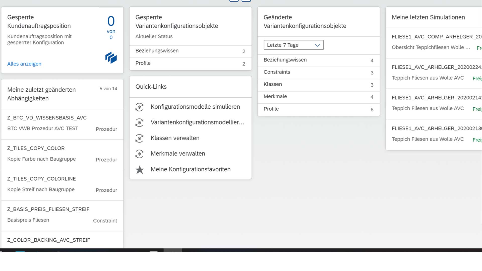The image size is (482, 271).
Task: Click the dropdown chevron arrow in Geänderte card
Action: (317, 45)
